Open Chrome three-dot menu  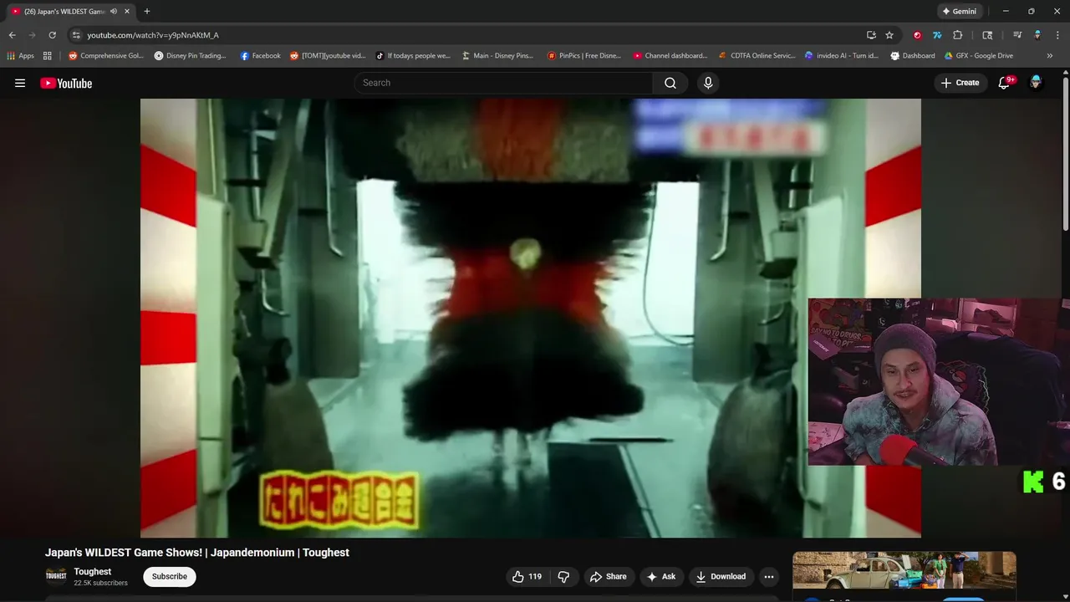pos(1057,35)
